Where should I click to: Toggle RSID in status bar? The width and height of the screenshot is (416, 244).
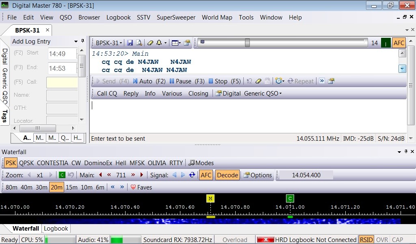click(366, 240)
